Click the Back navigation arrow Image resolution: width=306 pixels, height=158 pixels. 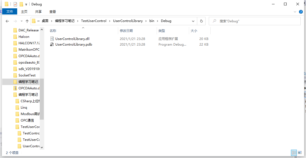(x=8, y=21)
